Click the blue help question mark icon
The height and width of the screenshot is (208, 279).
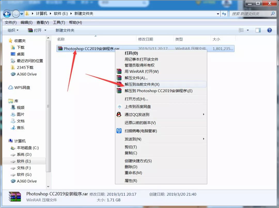tap(269, 30)
